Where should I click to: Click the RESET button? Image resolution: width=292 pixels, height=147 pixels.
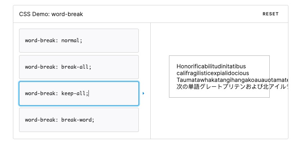coord(270,14)
